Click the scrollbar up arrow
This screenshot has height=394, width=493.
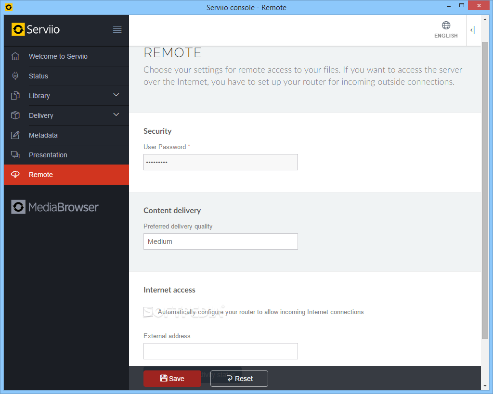tap(485, 19)
